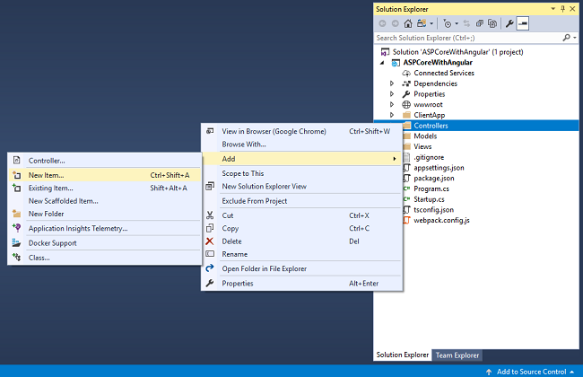Open the dropdown arrow beside the switch views icon

(431, 24)
